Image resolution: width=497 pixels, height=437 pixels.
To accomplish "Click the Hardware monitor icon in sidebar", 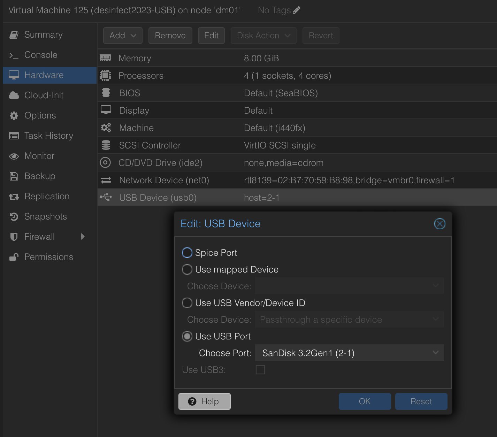I will click(14, 75).
